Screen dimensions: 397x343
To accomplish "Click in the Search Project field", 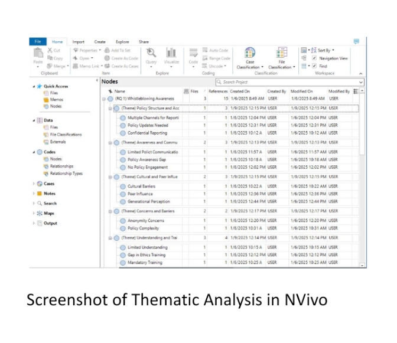I will (284, 82).
